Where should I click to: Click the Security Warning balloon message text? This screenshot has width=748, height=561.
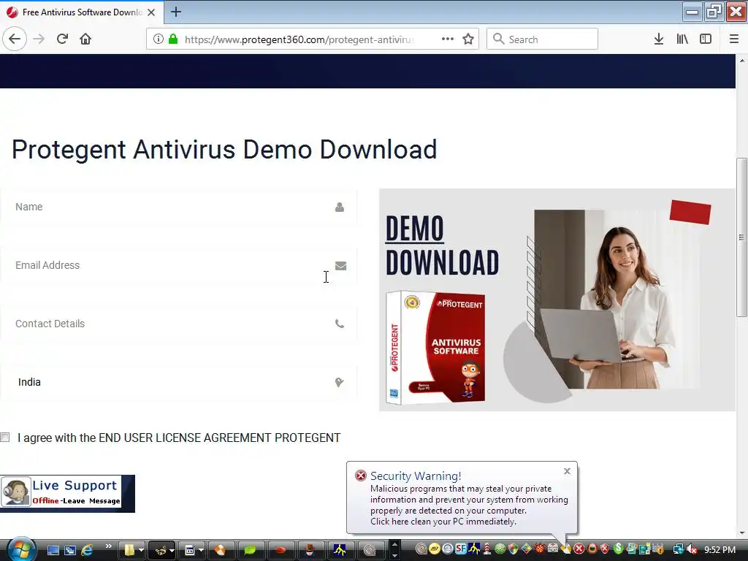pos(469,505)
